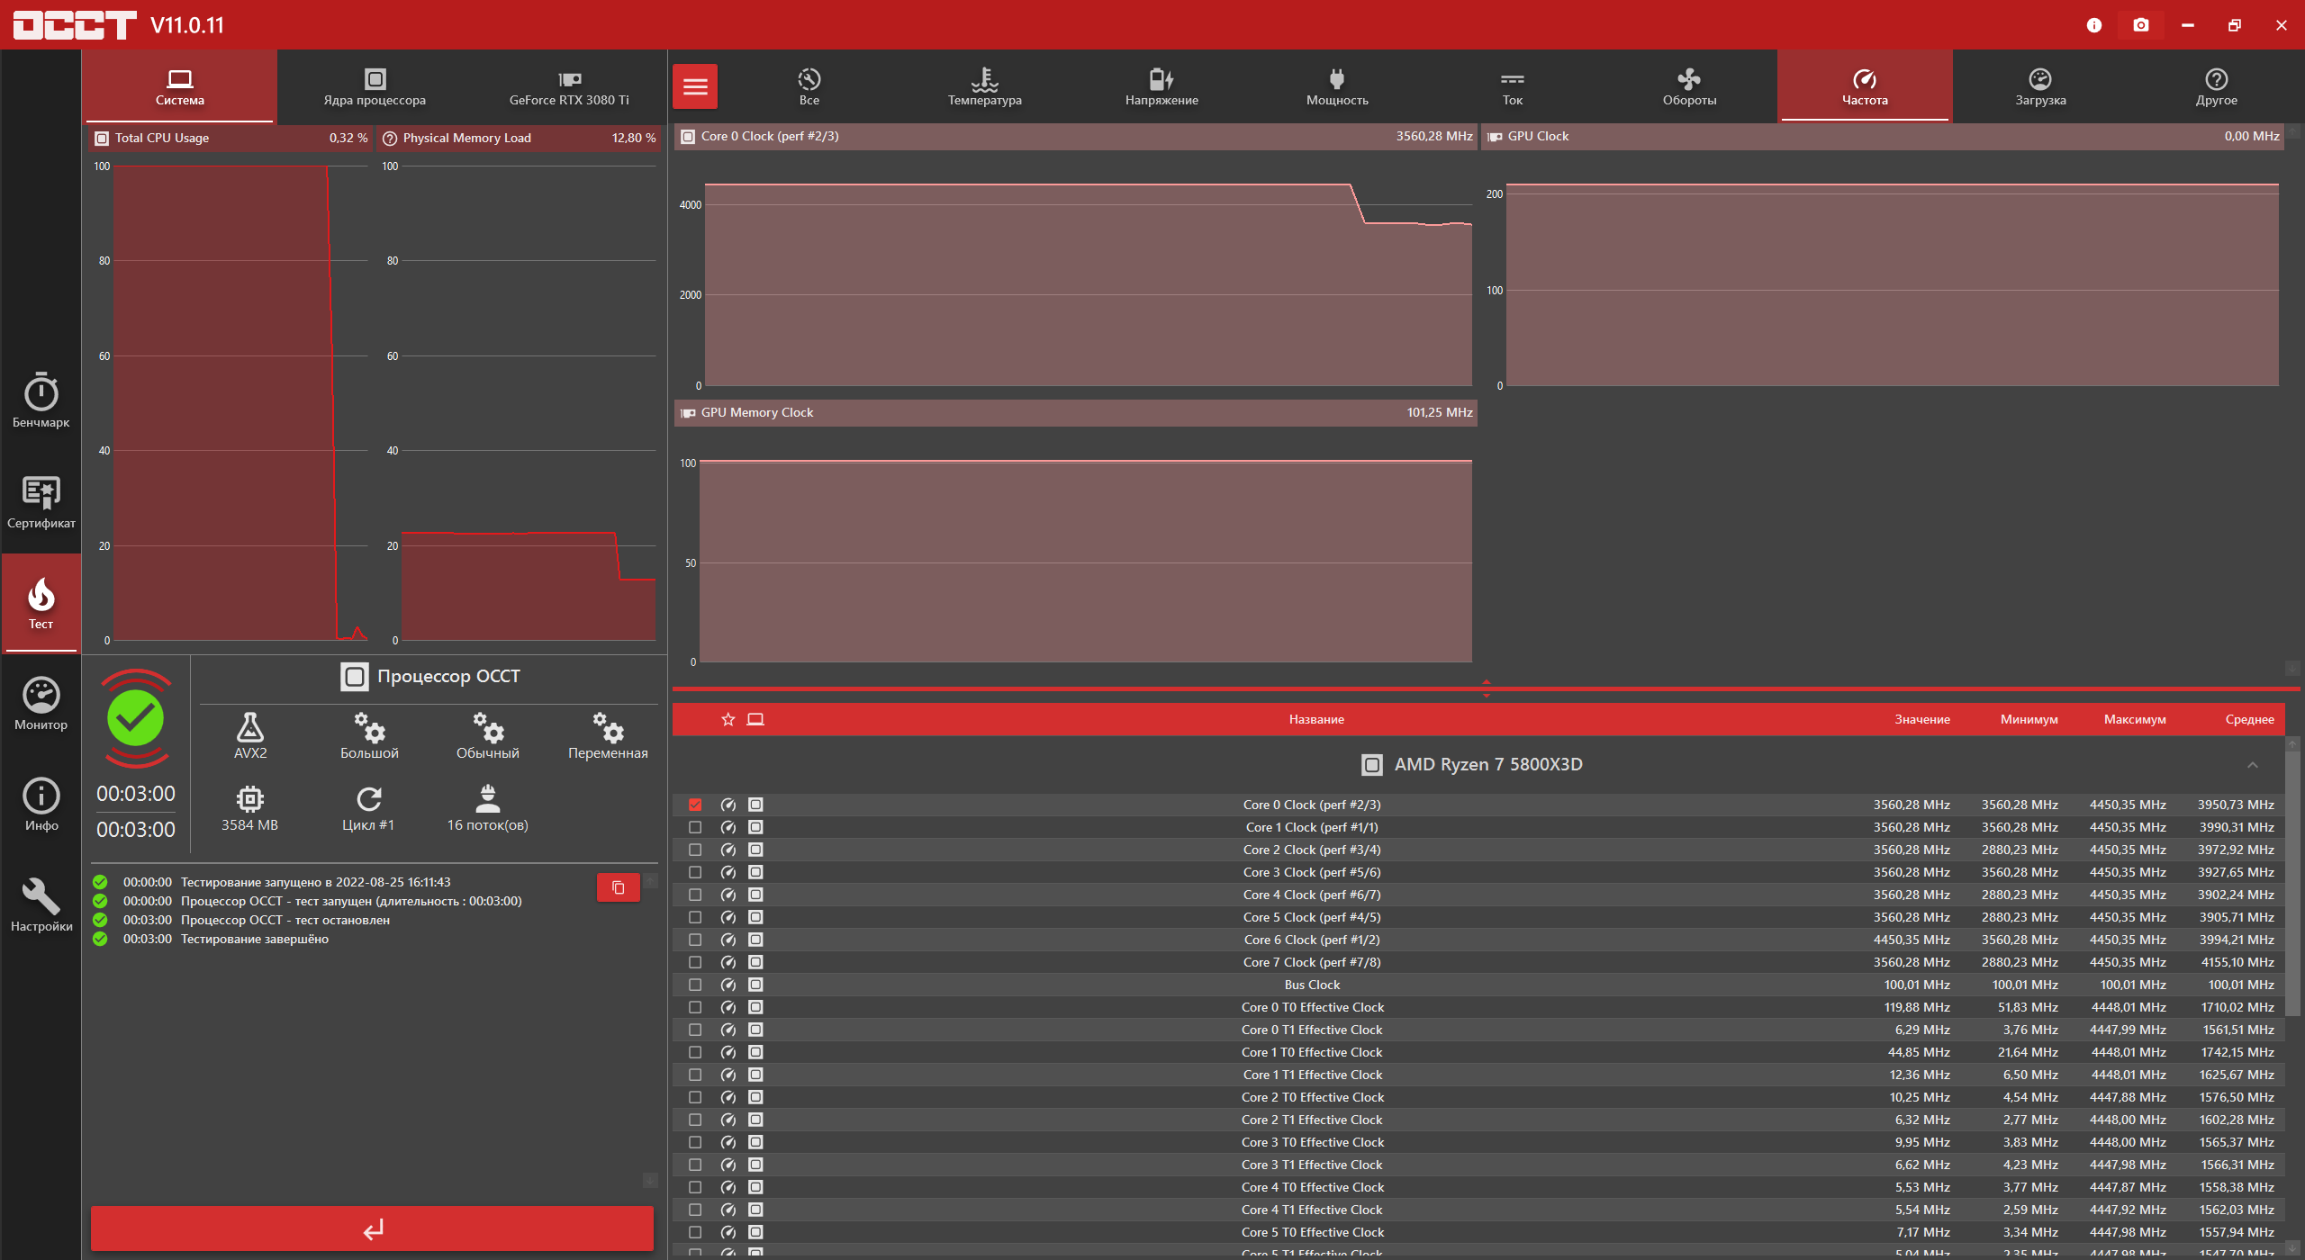Click the screenshot camera icon in title bar

tap(2140, 25)
